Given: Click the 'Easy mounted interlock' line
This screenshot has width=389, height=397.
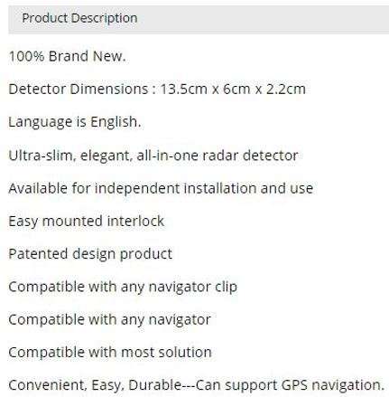Looking at the screenshot, I should 87,222.
